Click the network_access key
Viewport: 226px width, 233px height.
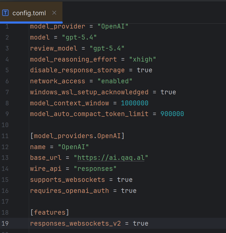click(x=58, y=81)
